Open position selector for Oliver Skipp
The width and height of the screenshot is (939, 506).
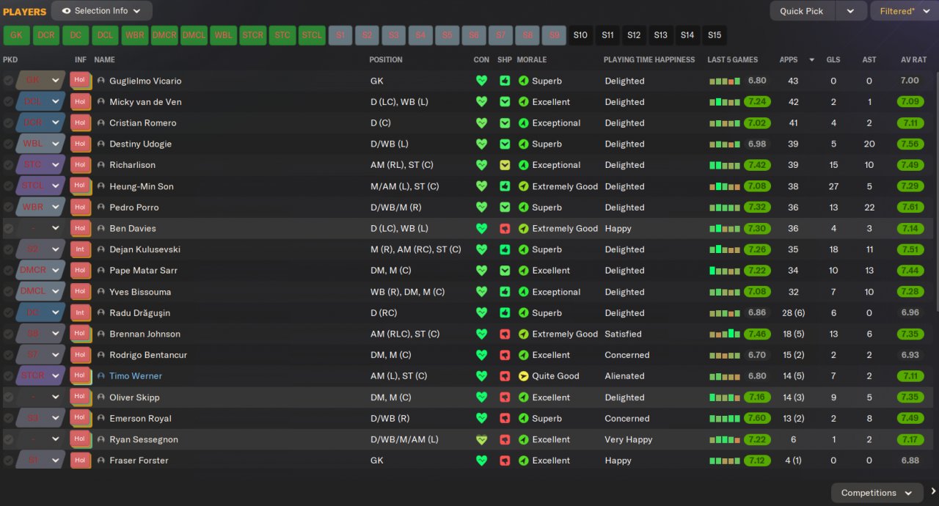pos(40,397)
